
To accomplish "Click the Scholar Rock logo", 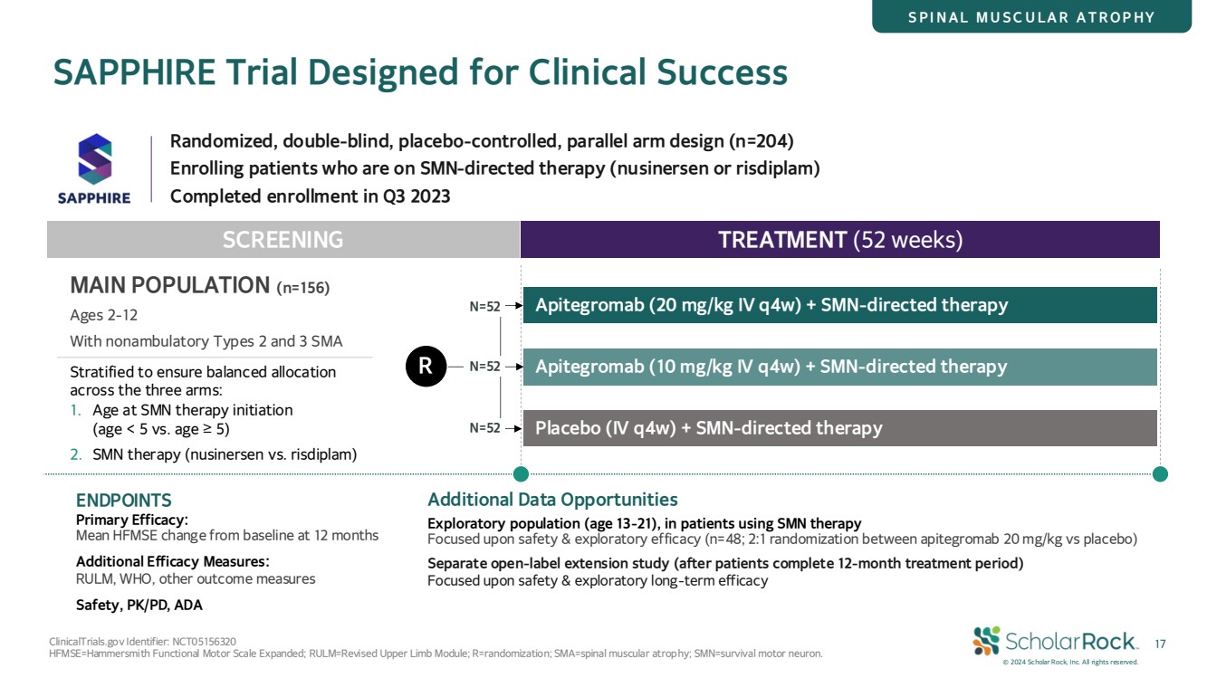I will 1055,641.
